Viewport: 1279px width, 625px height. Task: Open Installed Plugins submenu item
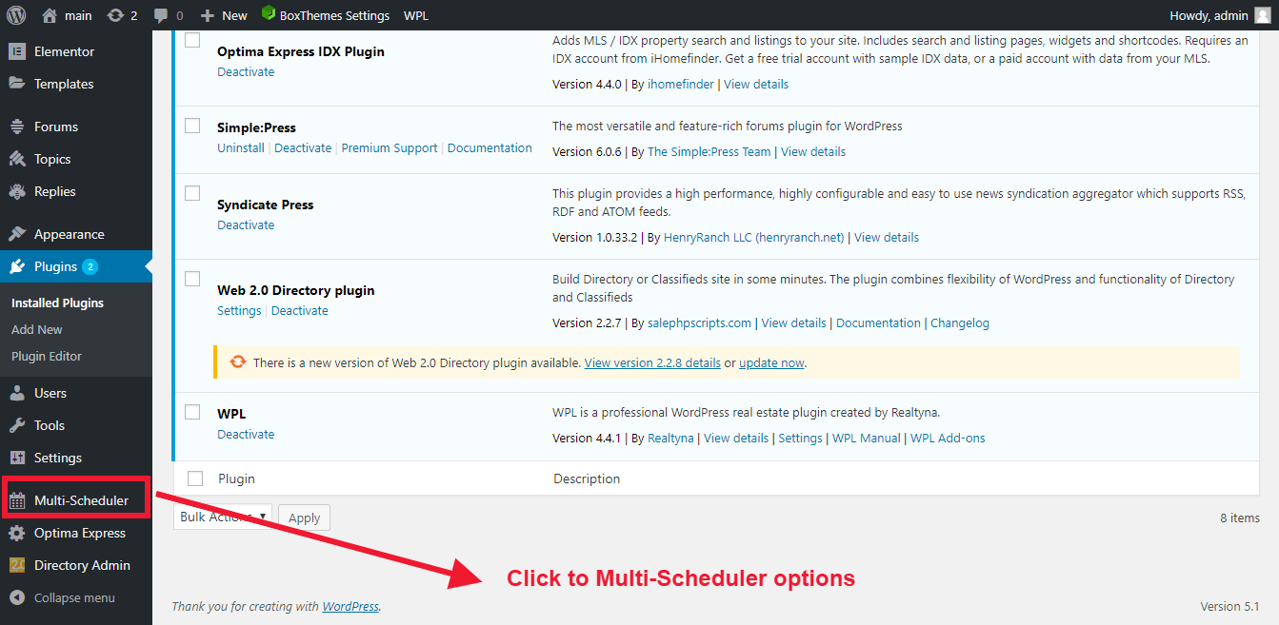tap(57, 303)
